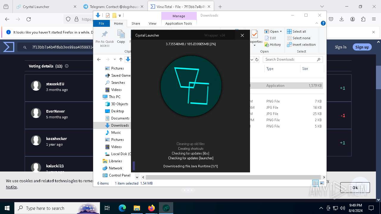
Task: Dismiss the Firefox notification bar
Action: 374,32
